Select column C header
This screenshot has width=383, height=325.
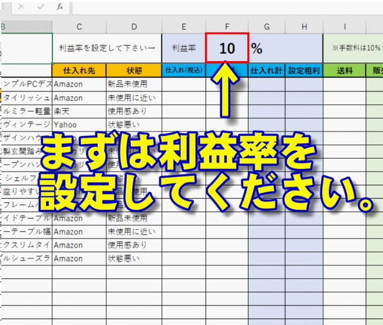79,27
